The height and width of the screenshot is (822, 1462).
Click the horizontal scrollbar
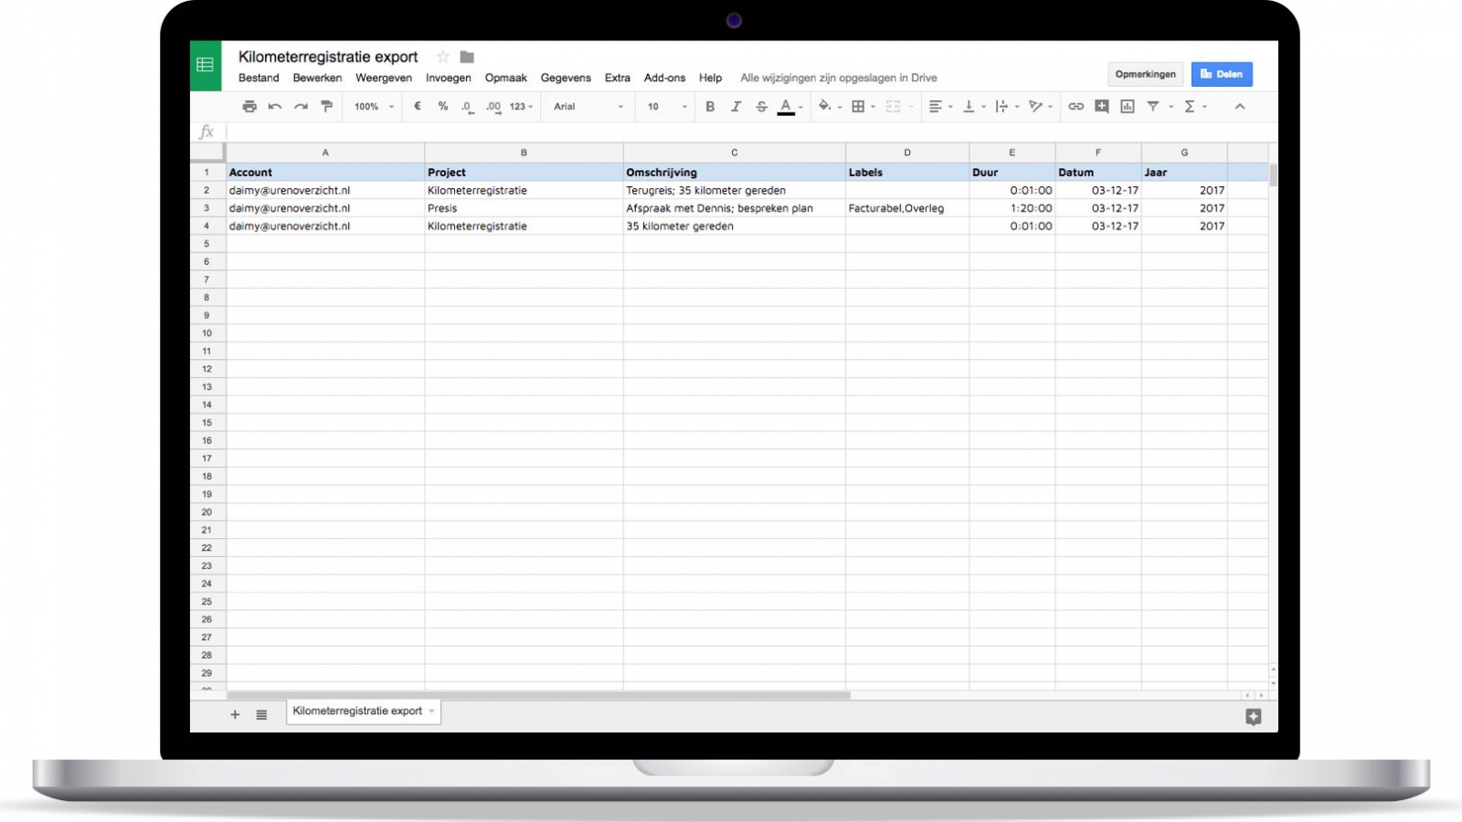[539, 695]
